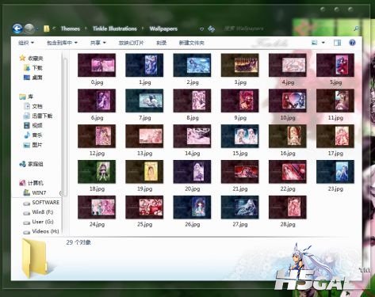Open the User (G:) drive

[x=38, y=222]
